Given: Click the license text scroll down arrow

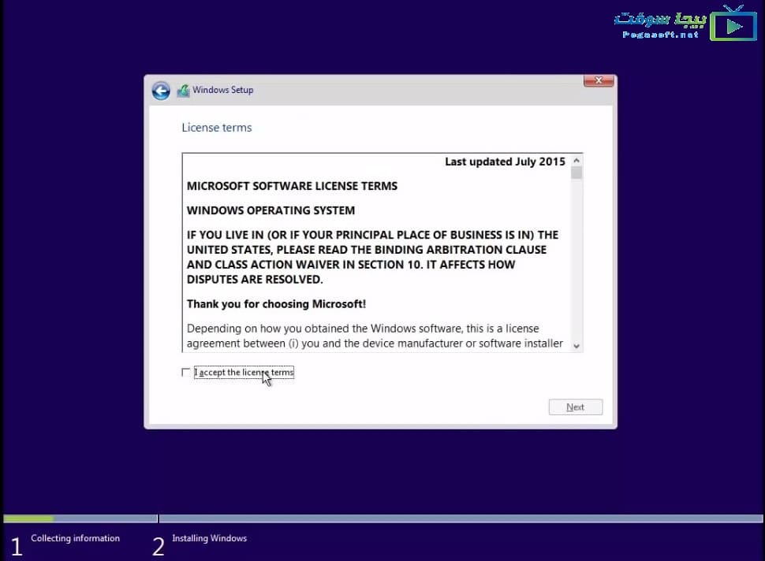Looking at the screenshot, I should [x=577, y=346].
